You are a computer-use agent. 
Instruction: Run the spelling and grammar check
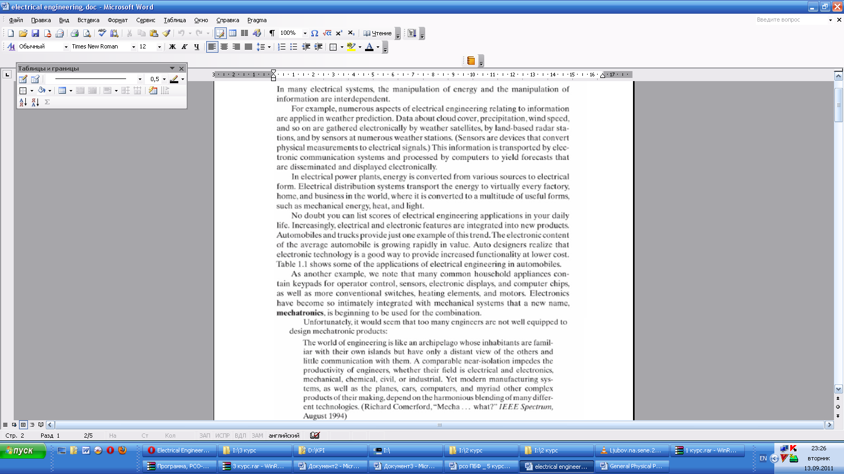click(102, 33)
